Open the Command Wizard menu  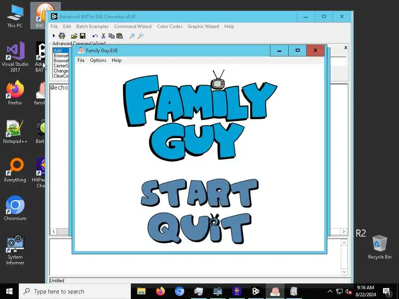pos(132,26)
